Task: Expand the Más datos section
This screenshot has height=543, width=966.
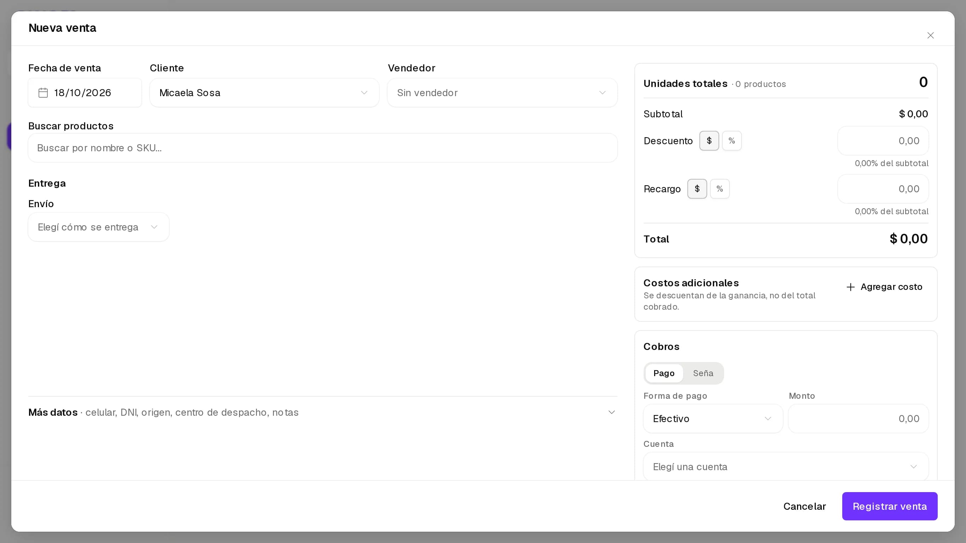Action: pos(323,412)
